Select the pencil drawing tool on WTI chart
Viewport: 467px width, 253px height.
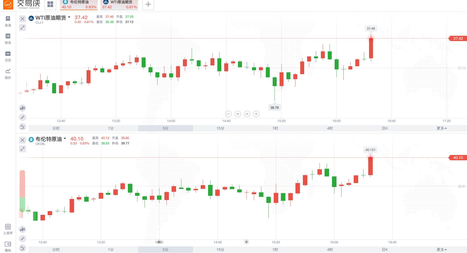point(23,117)
